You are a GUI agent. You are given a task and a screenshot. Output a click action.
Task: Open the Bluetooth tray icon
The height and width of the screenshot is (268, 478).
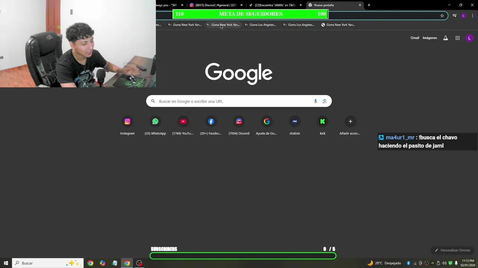(409, 263)
